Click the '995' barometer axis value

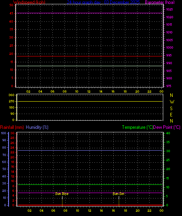[x=169, y=55]
